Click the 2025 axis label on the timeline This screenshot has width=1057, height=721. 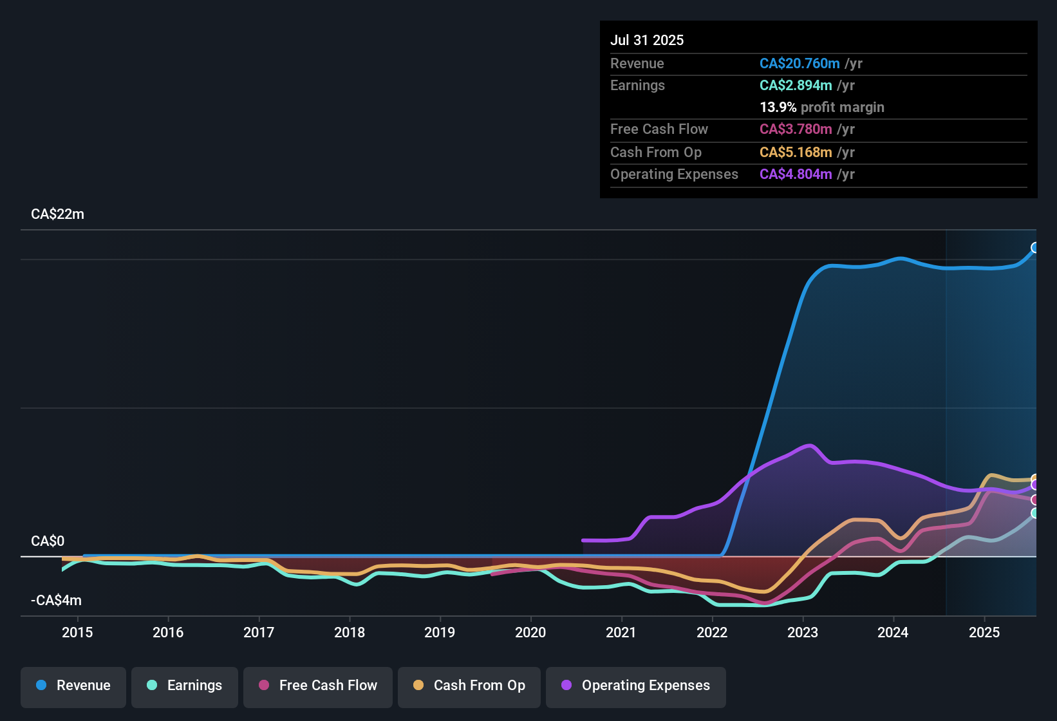pyautogui.click(x=984, y=633)
